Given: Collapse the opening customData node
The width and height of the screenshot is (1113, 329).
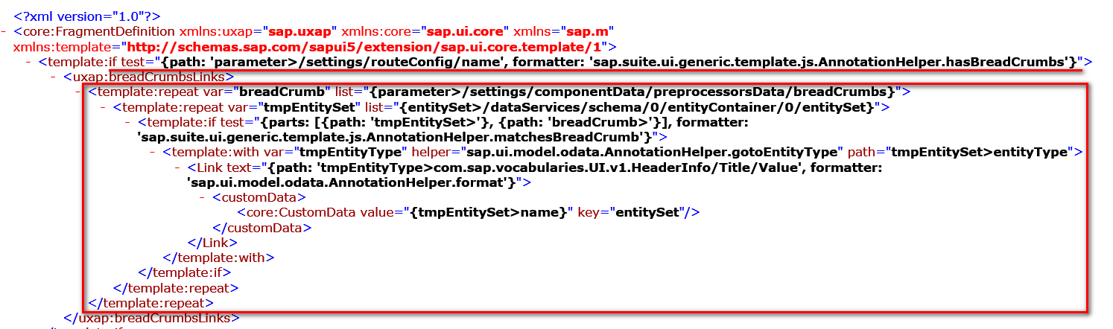Looking at the screenshot, I should (203, 197).
